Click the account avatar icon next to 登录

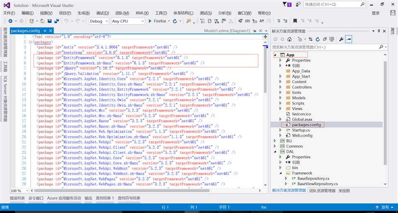point(393,13)
